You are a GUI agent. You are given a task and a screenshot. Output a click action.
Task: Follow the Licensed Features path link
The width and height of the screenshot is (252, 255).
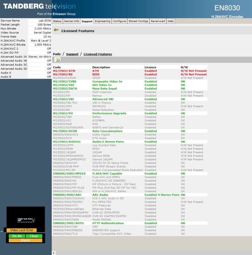click(x=98, y=54)
